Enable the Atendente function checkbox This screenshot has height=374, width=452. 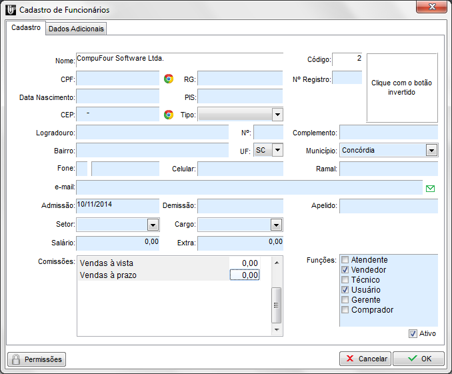pyautogui.click(x=345, y=260)
